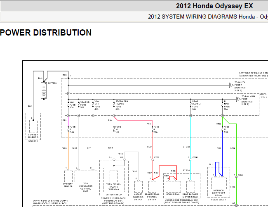
Task: Click the 'FUSE 2 7.5A' label
Action: pyautogui.click(x=72, y=129)
